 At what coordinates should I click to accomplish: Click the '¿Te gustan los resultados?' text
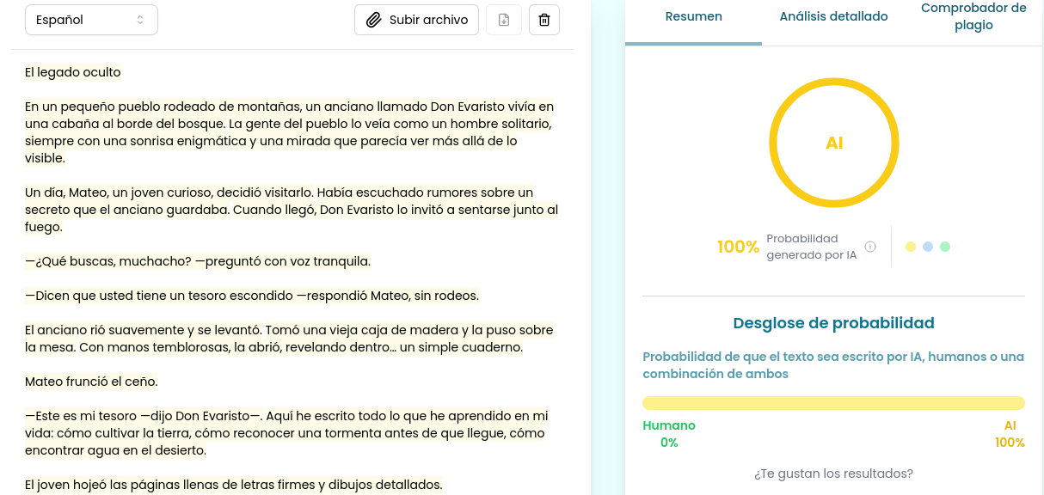(x=833, y=474)
